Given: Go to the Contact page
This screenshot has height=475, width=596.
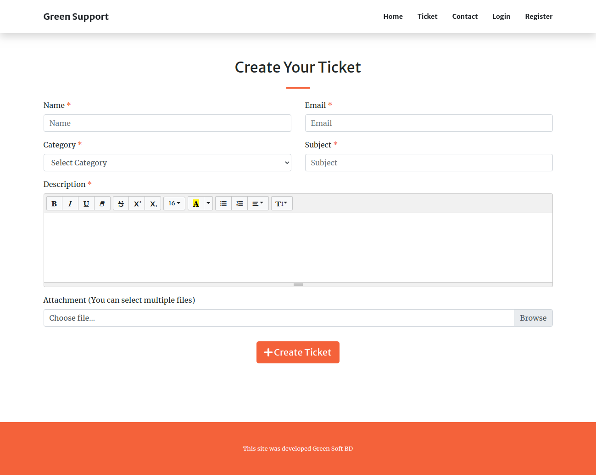Looking at the screenshot, I should click(465, 17).
